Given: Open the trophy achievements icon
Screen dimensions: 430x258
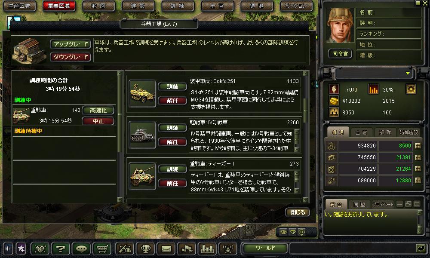Looking at the screenshot, I should [145, 249].
